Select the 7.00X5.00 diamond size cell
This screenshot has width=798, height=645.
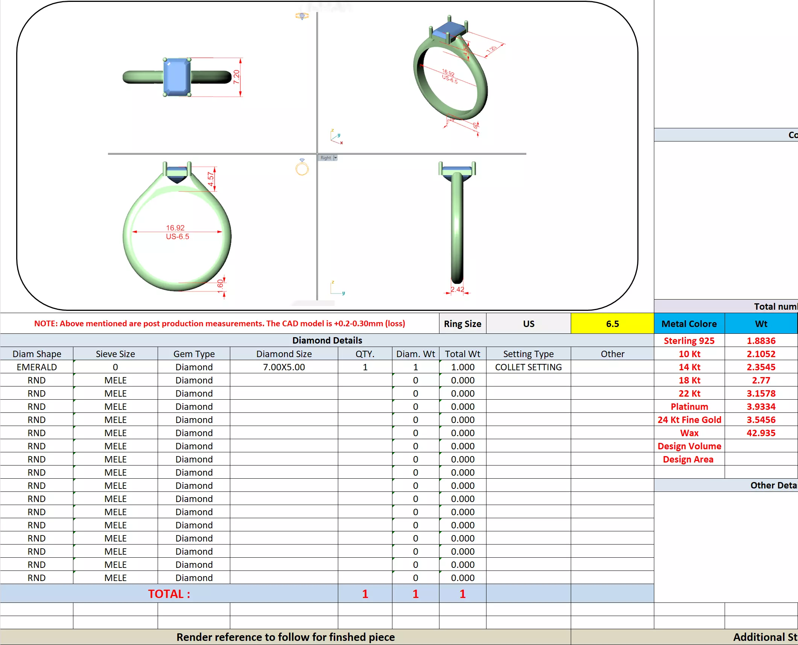pos(284,367)
